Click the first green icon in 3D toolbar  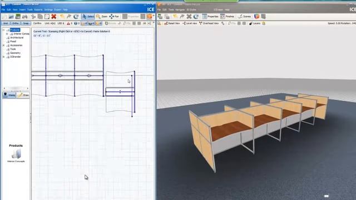(160, 16)
